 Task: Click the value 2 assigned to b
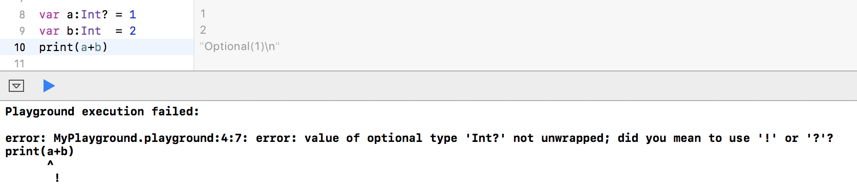click(133, 31)
